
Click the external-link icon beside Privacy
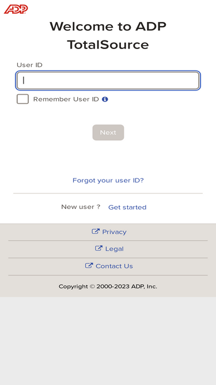[96, 231]
